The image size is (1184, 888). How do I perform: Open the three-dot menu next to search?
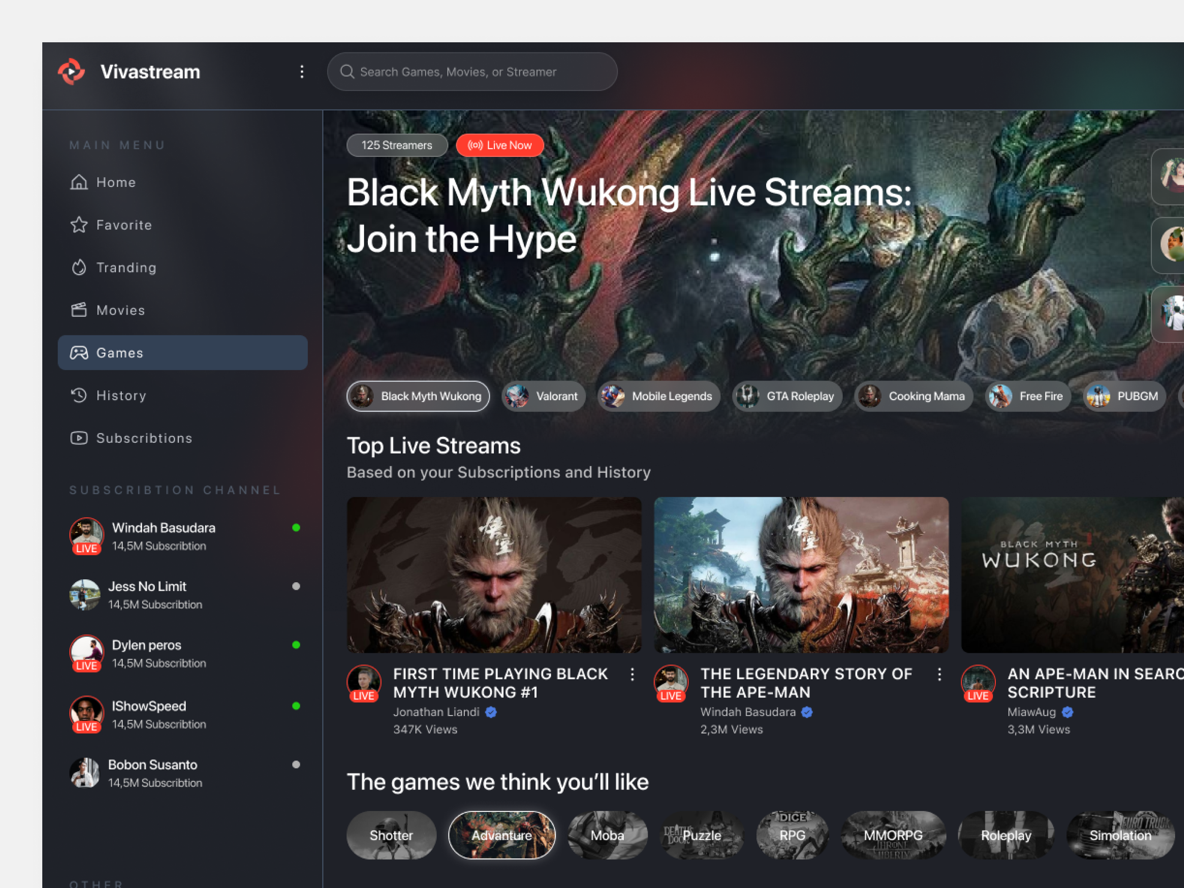tap(302, 71)
